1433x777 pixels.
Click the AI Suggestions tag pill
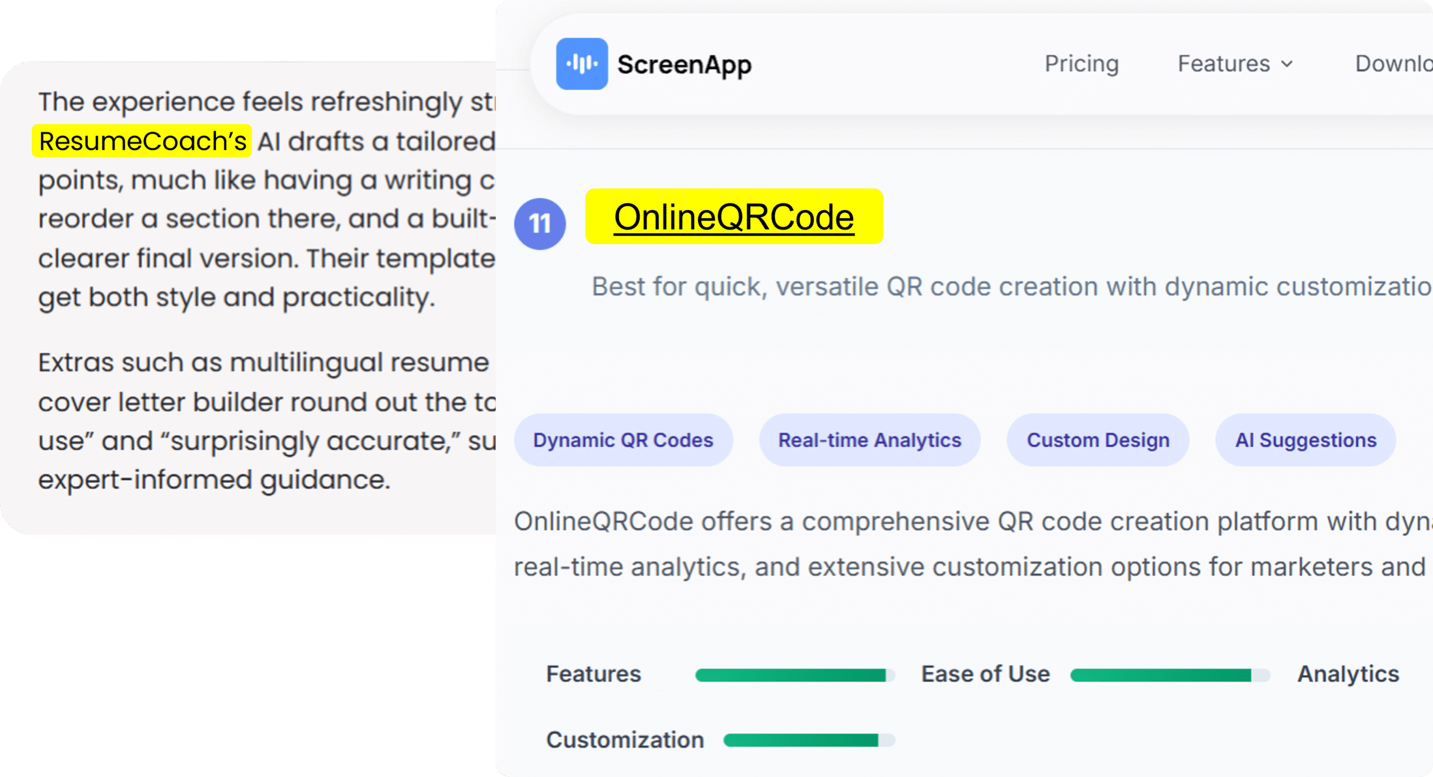1305,440
